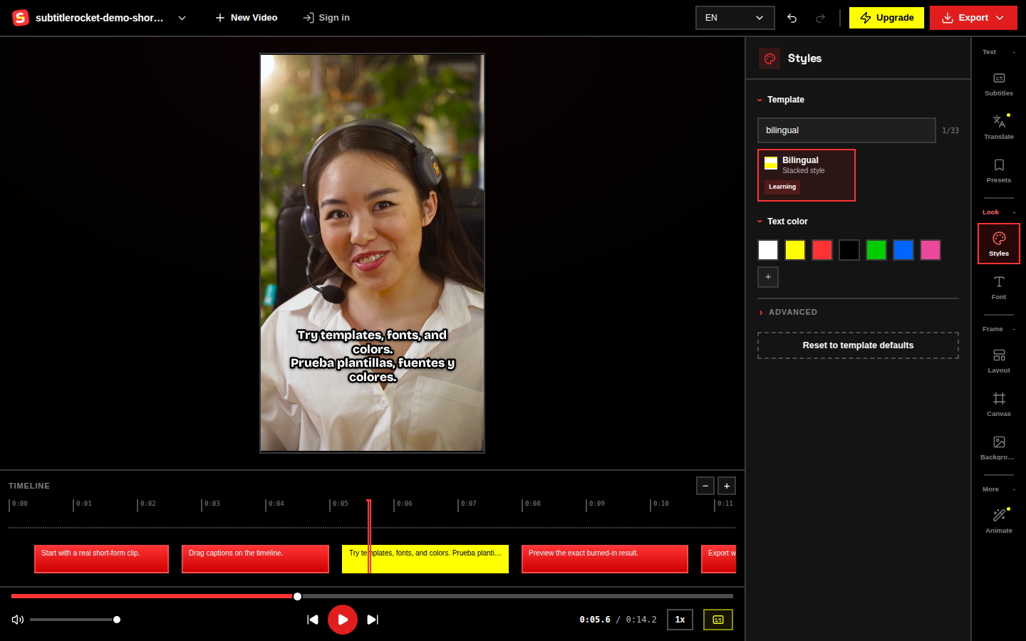Click the Sign in link

tap(326, 18)
